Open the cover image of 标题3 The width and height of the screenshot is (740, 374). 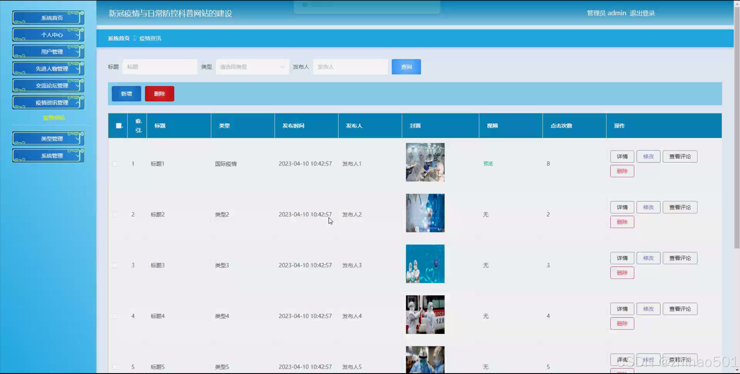click(x=425, y=264)
